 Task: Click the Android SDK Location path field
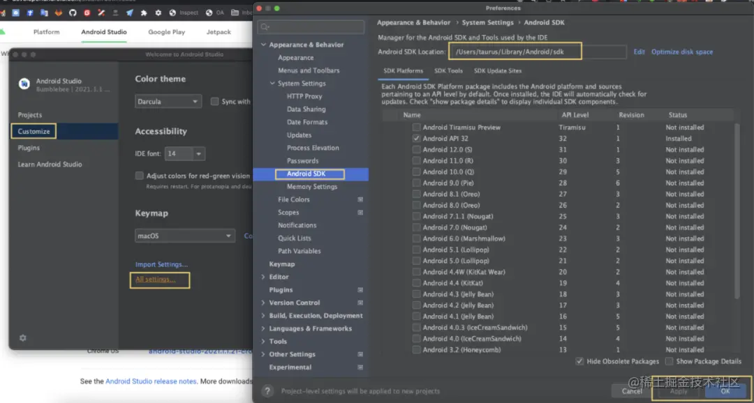point(538,52)
